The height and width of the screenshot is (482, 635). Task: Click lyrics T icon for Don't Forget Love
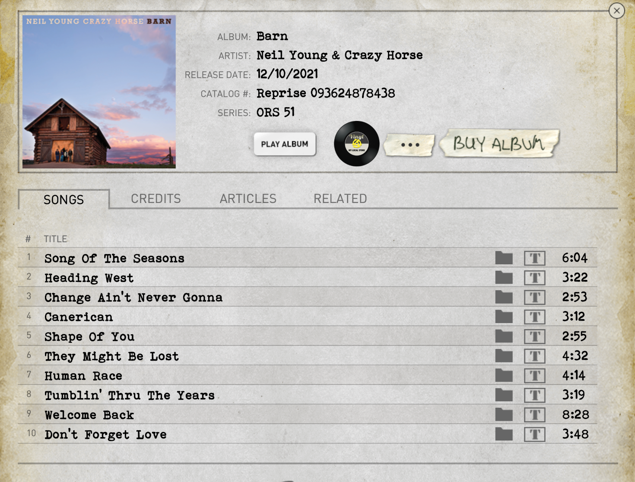(535, 434)
